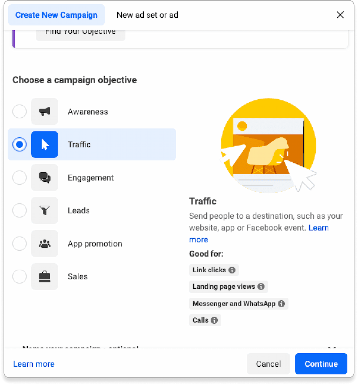Click the info icon next to Link clicks
This screenshot has width=358, height=385.
[232, 270]
